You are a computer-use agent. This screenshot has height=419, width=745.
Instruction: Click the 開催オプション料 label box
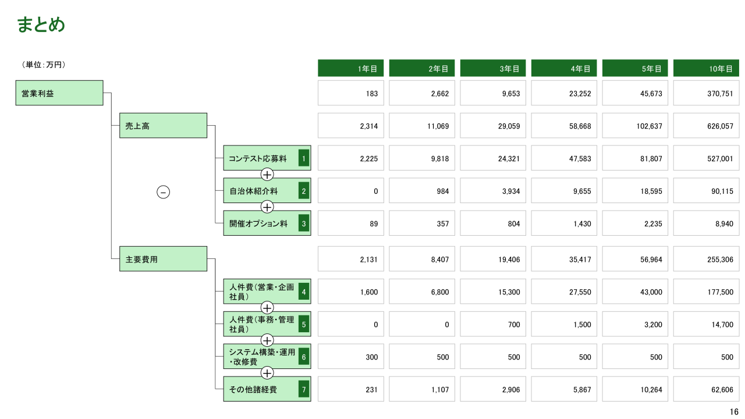pos(258,223)
